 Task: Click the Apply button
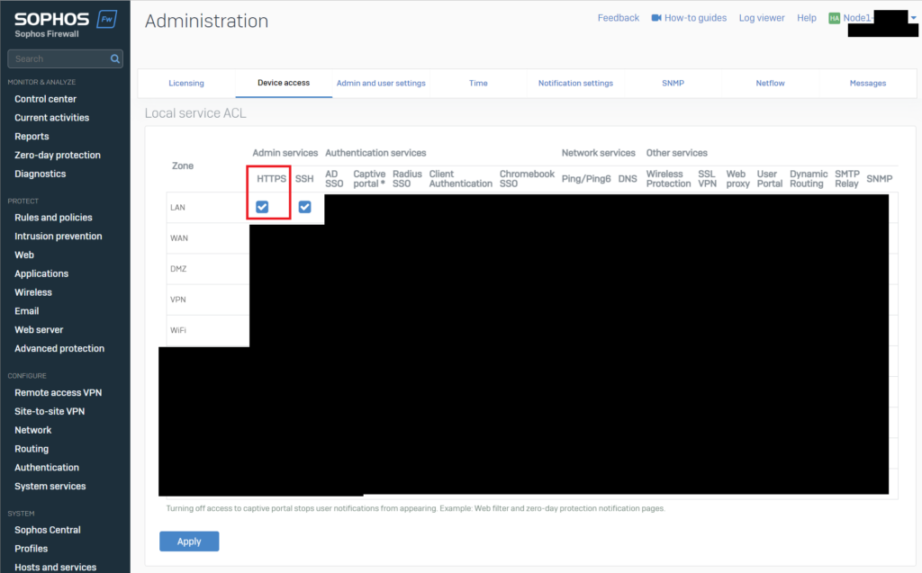coord(189,541)
